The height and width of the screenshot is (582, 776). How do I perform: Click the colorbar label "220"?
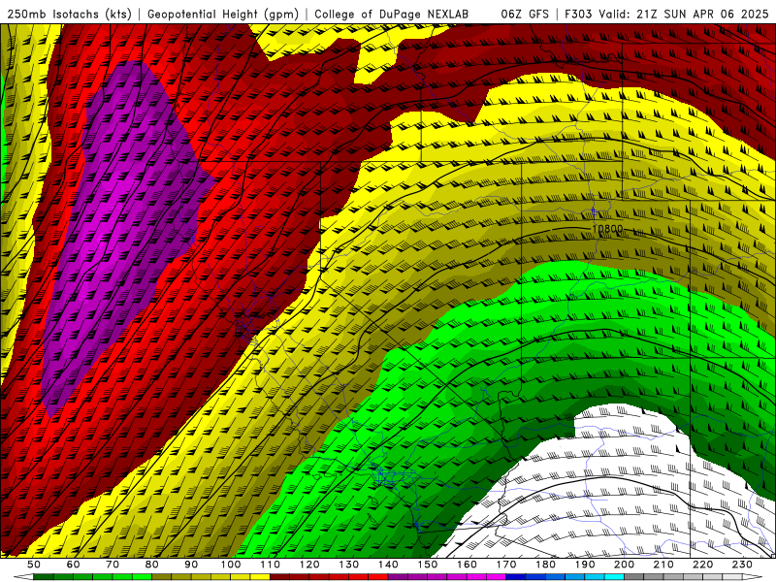702,565
